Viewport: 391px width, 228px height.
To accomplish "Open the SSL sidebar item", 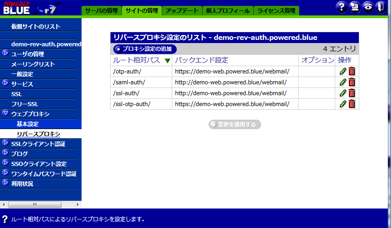I will click(16, 94).
